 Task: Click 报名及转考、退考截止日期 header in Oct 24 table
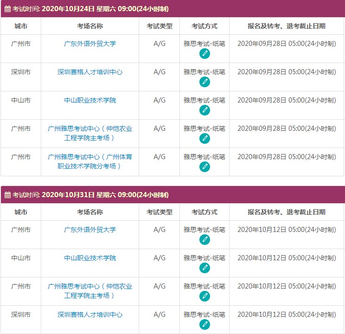pos(287,26)
